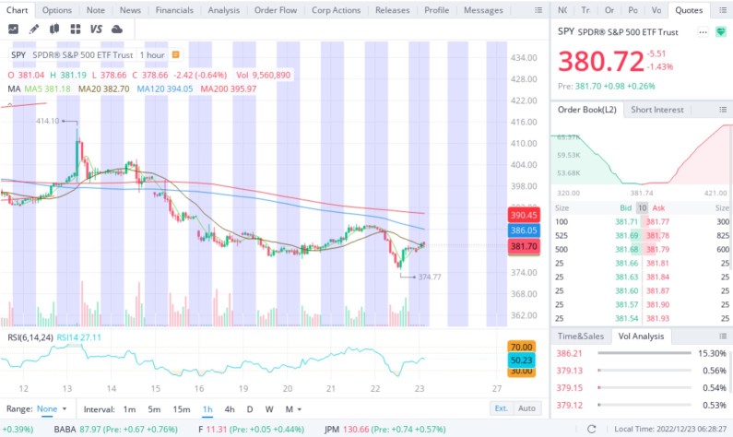Select the W weekly interval
The height and width of the screenshot is (437, 733).
(x=269, y=409)
